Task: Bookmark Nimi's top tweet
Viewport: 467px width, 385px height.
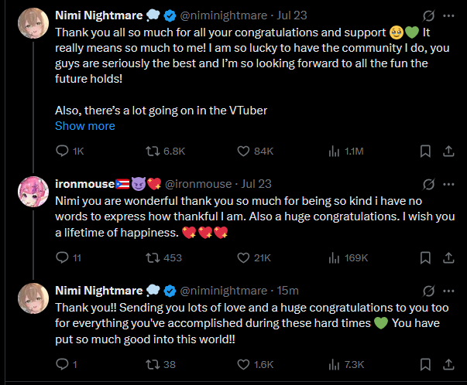Action: [x=425, y=152]
